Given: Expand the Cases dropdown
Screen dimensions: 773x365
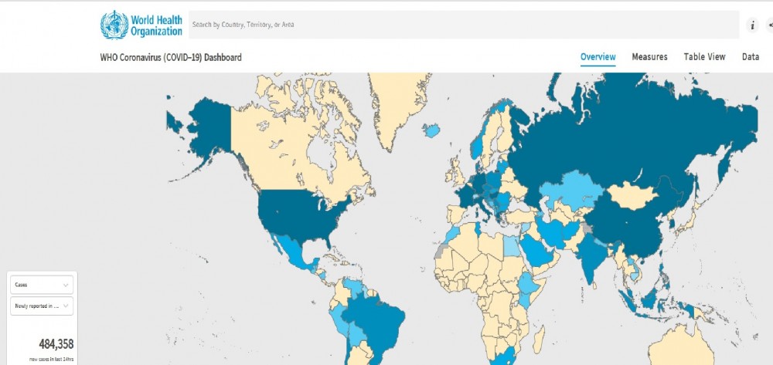Looking at the screenshot, I should click(x=43, y=285).
